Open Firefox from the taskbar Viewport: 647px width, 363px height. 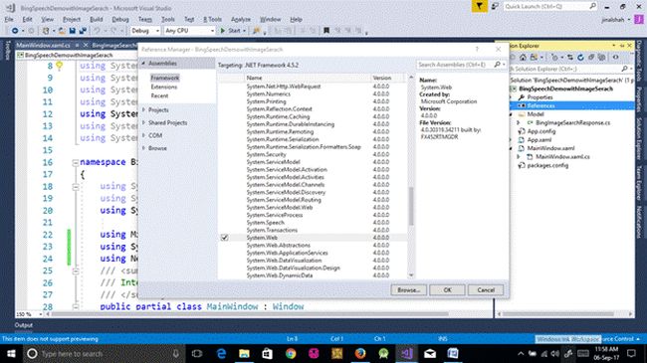(x=360, y=353)
